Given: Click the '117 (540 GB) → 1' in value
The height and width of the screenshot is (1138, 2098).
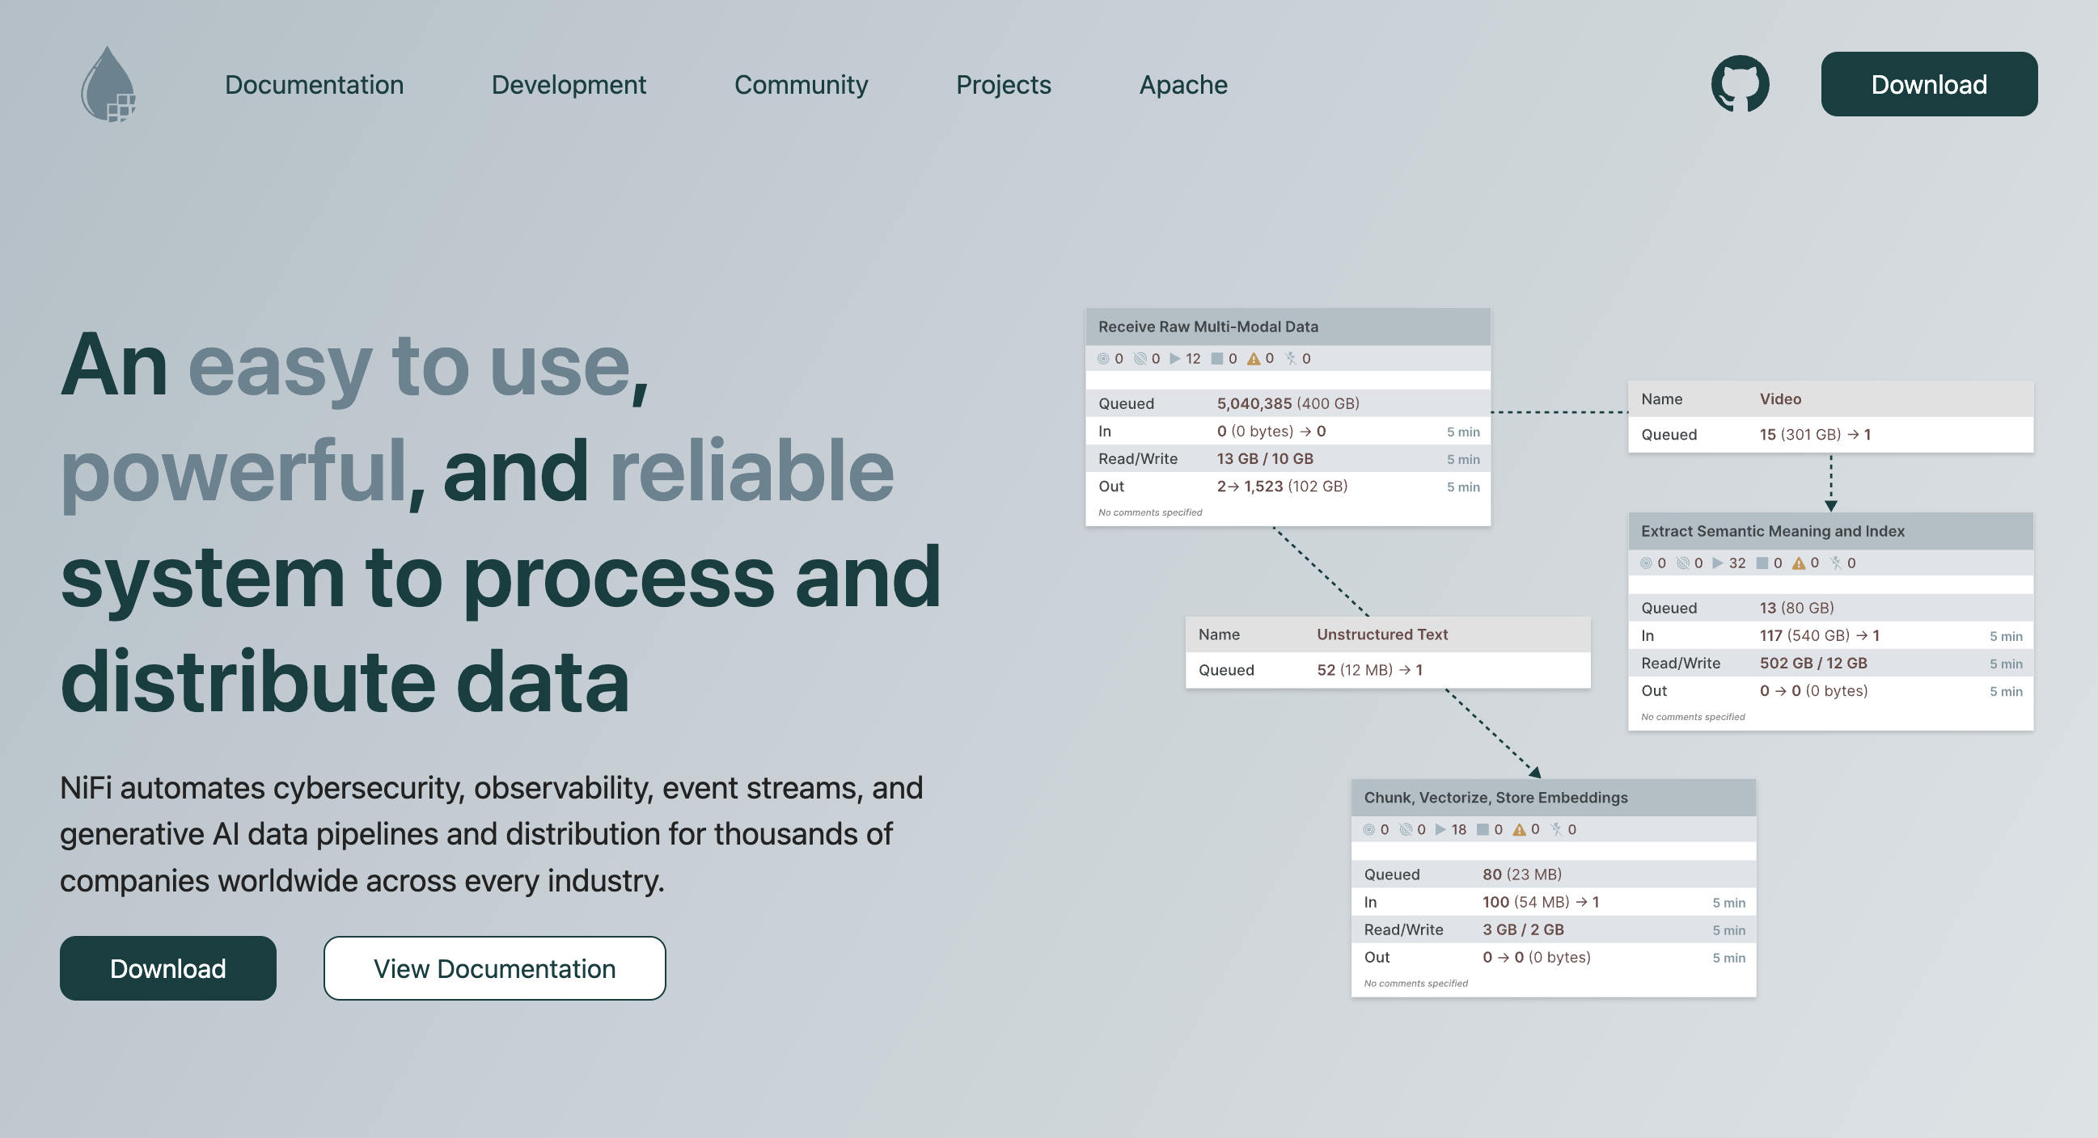Looking at the screenshot, I should click(1820, 636).
